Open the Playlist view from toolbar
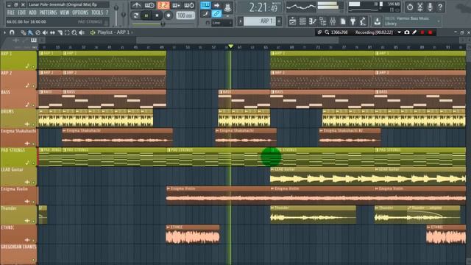The width and height of the screenshot is (471, 265). (292, 21)
